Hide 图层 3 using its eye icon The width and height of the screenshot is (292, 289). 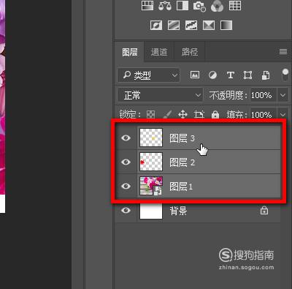click(126, 138)
